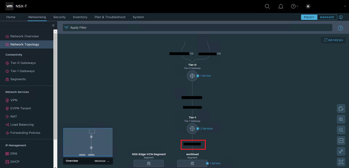349x168 pixels.
Task: Zoom out of the topology
Action: pos(341,130)
